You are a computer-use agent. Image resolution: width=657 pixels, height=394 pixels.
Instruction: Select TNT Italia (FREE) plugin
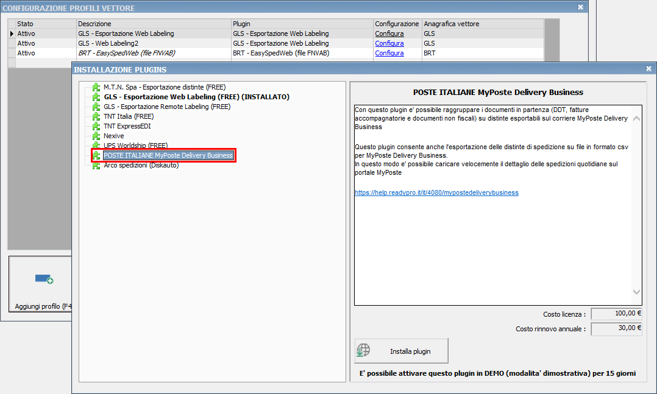click(x=129, y=116)
